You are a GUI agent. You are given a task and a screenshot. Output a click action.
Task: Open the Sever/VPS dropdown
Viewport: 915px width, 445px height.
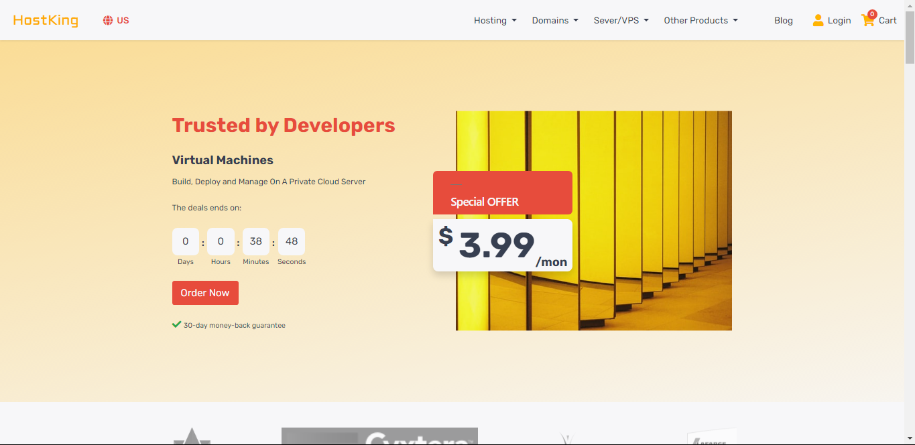[x=621, y=20]
